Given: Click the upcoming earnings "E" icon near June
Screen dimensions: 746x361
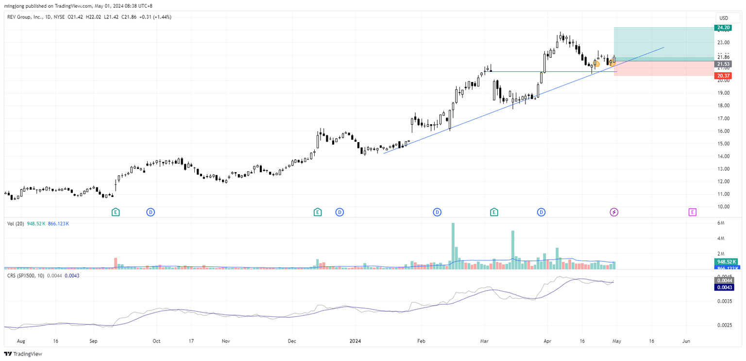Looking at the screenshot, I should 692,212.
